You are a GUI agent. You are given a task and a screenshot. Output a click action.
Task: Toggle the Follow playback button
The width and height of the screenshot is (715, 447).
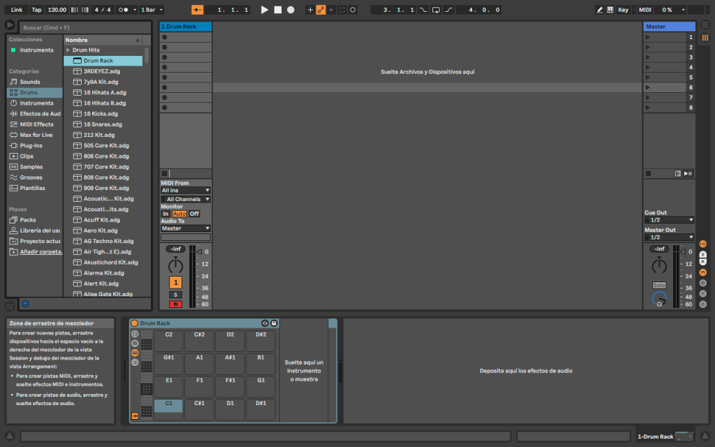[198, 10]
